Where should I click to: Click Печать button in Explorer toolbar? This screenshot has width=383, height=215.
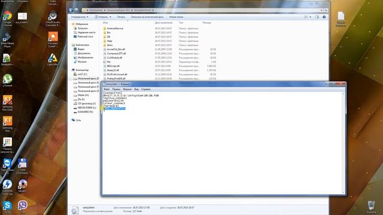click(x=121, y=17)
